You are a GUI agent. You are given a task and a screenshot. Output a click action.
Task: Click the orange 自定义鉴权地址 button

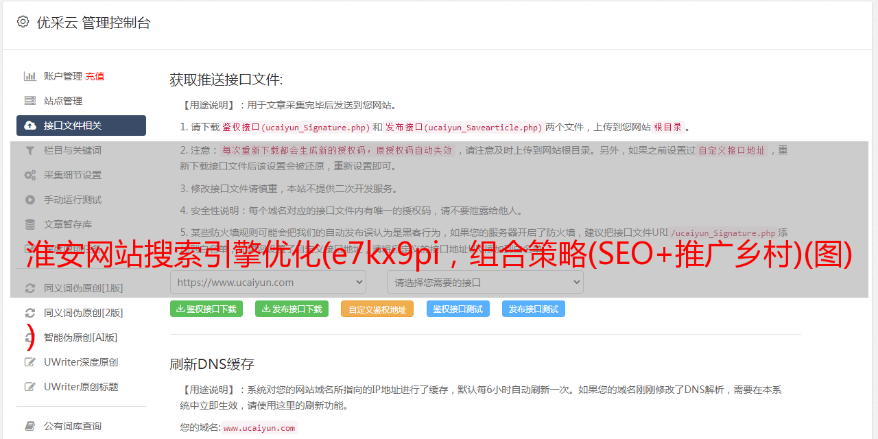click(x=377, y=309)
